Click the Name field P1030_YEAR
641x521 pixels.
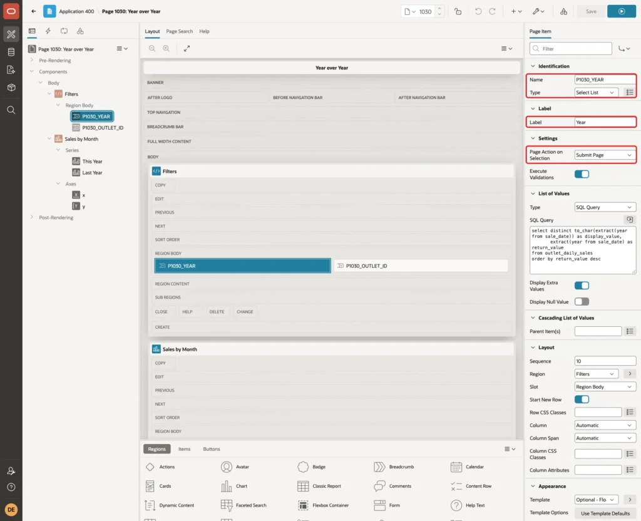click(x=605, y=80)
